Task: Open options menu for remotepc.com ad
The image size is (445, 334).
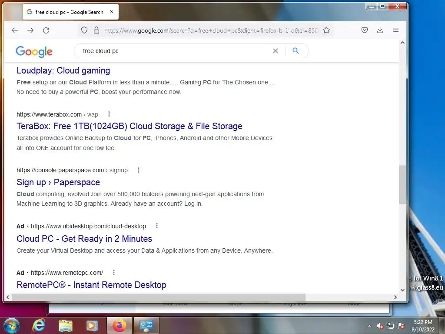Action: click(x=114, y=272)
